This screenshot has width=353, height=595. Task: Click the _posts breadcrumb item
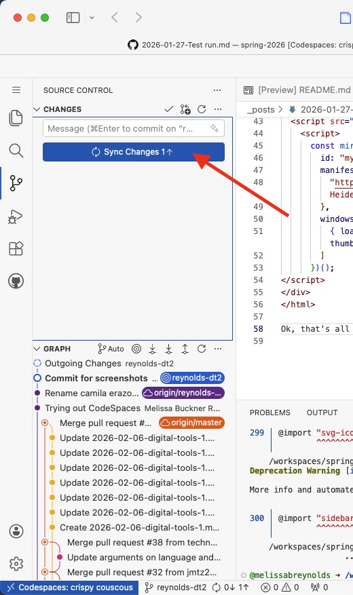[x=261, y=110]
